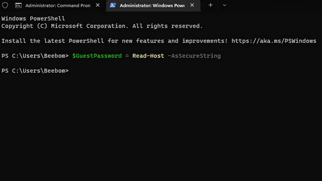This screenshot has height=181, width=322.
Task: Click the -AsSecureString parameter text
Action: tap(194, 56)
